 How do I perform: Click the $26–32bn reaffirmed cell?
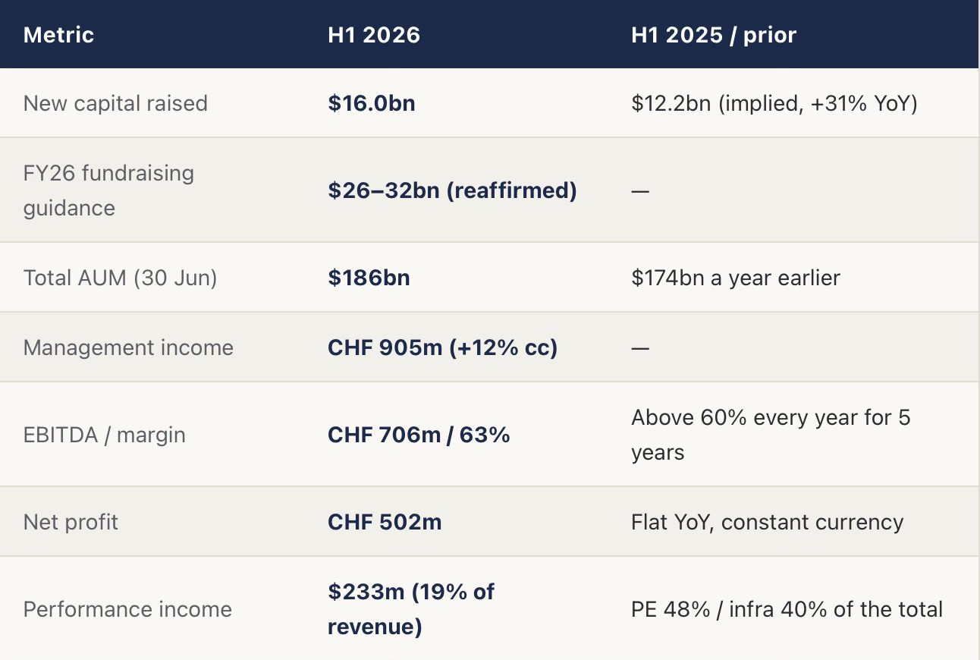pyautogui.click(x=452, y=190)
